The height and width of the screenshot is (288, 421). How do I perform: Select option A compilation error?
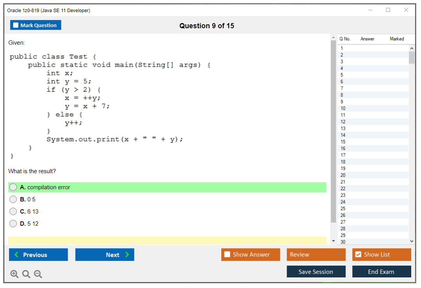[13, 187]
